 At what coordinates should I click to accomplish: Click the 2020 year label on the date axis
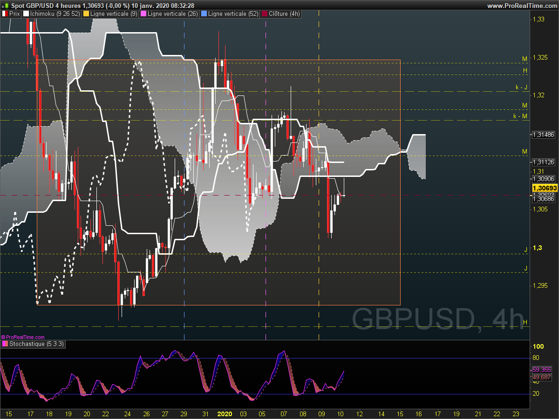pyautogui.click(x=225, y=413)
